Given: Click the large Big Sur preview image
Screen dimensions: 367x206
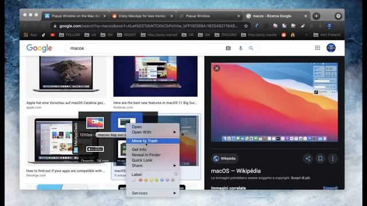Looking at the screenshot, I should coord(274,102).
